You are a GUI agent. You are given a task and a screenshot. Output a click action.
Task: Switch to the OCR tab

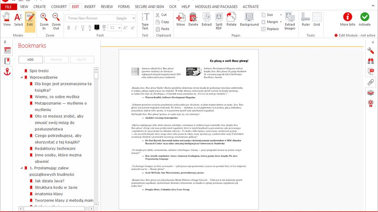click(173, 7)
